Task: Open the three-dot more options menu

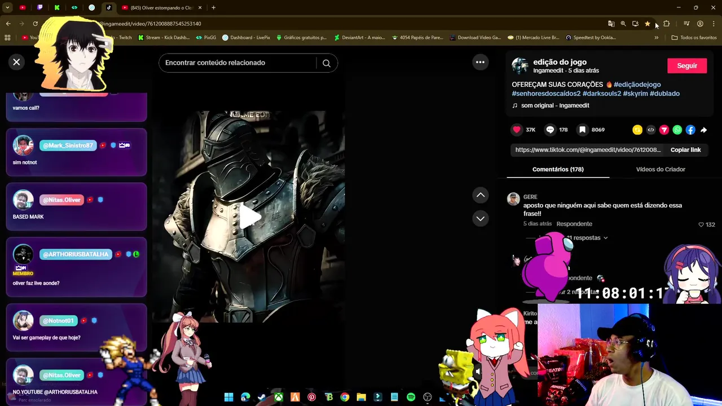Action: click(x=480, y=62)
